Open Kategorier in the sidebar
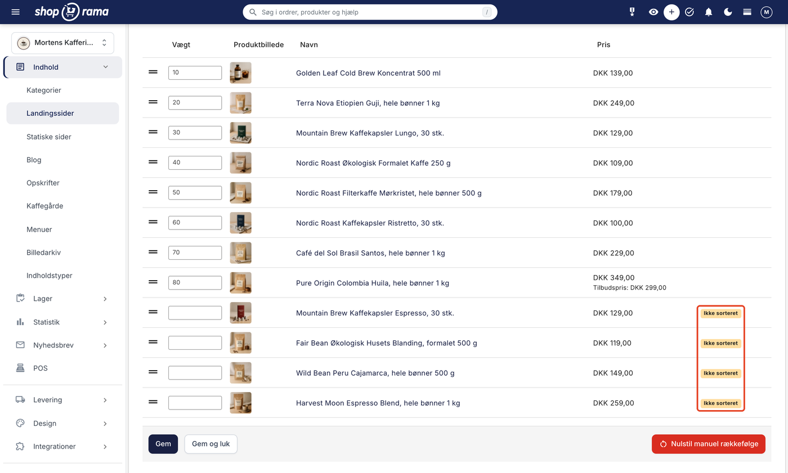The width and height of the screenshot is (788, 473). (62, 90)
